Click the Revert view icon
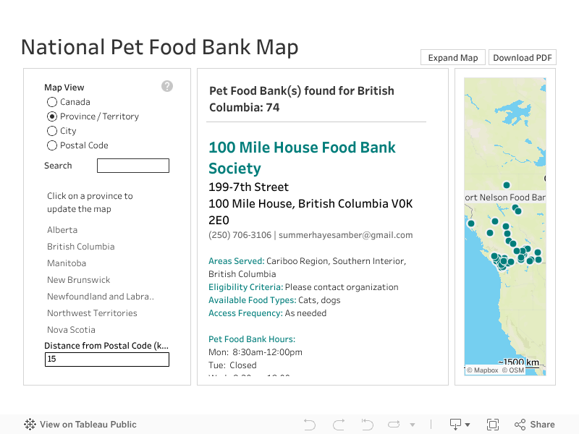The width and height of the screenshot is (579, 434). (x=367, y=425)
